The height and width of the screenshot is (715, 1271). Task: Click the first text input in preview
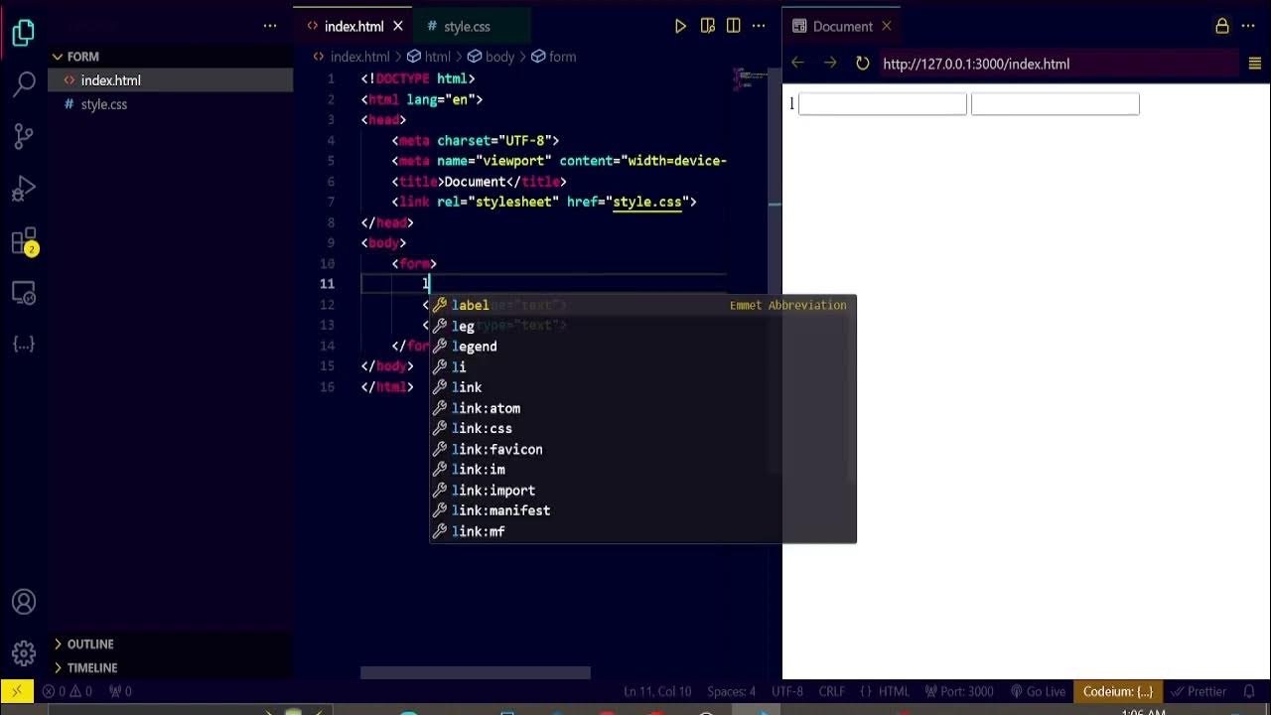click(x=883, y=104)
